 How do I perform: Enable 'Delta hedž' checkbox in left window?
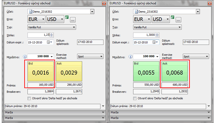pyautogui.click(x=29, y=99)
